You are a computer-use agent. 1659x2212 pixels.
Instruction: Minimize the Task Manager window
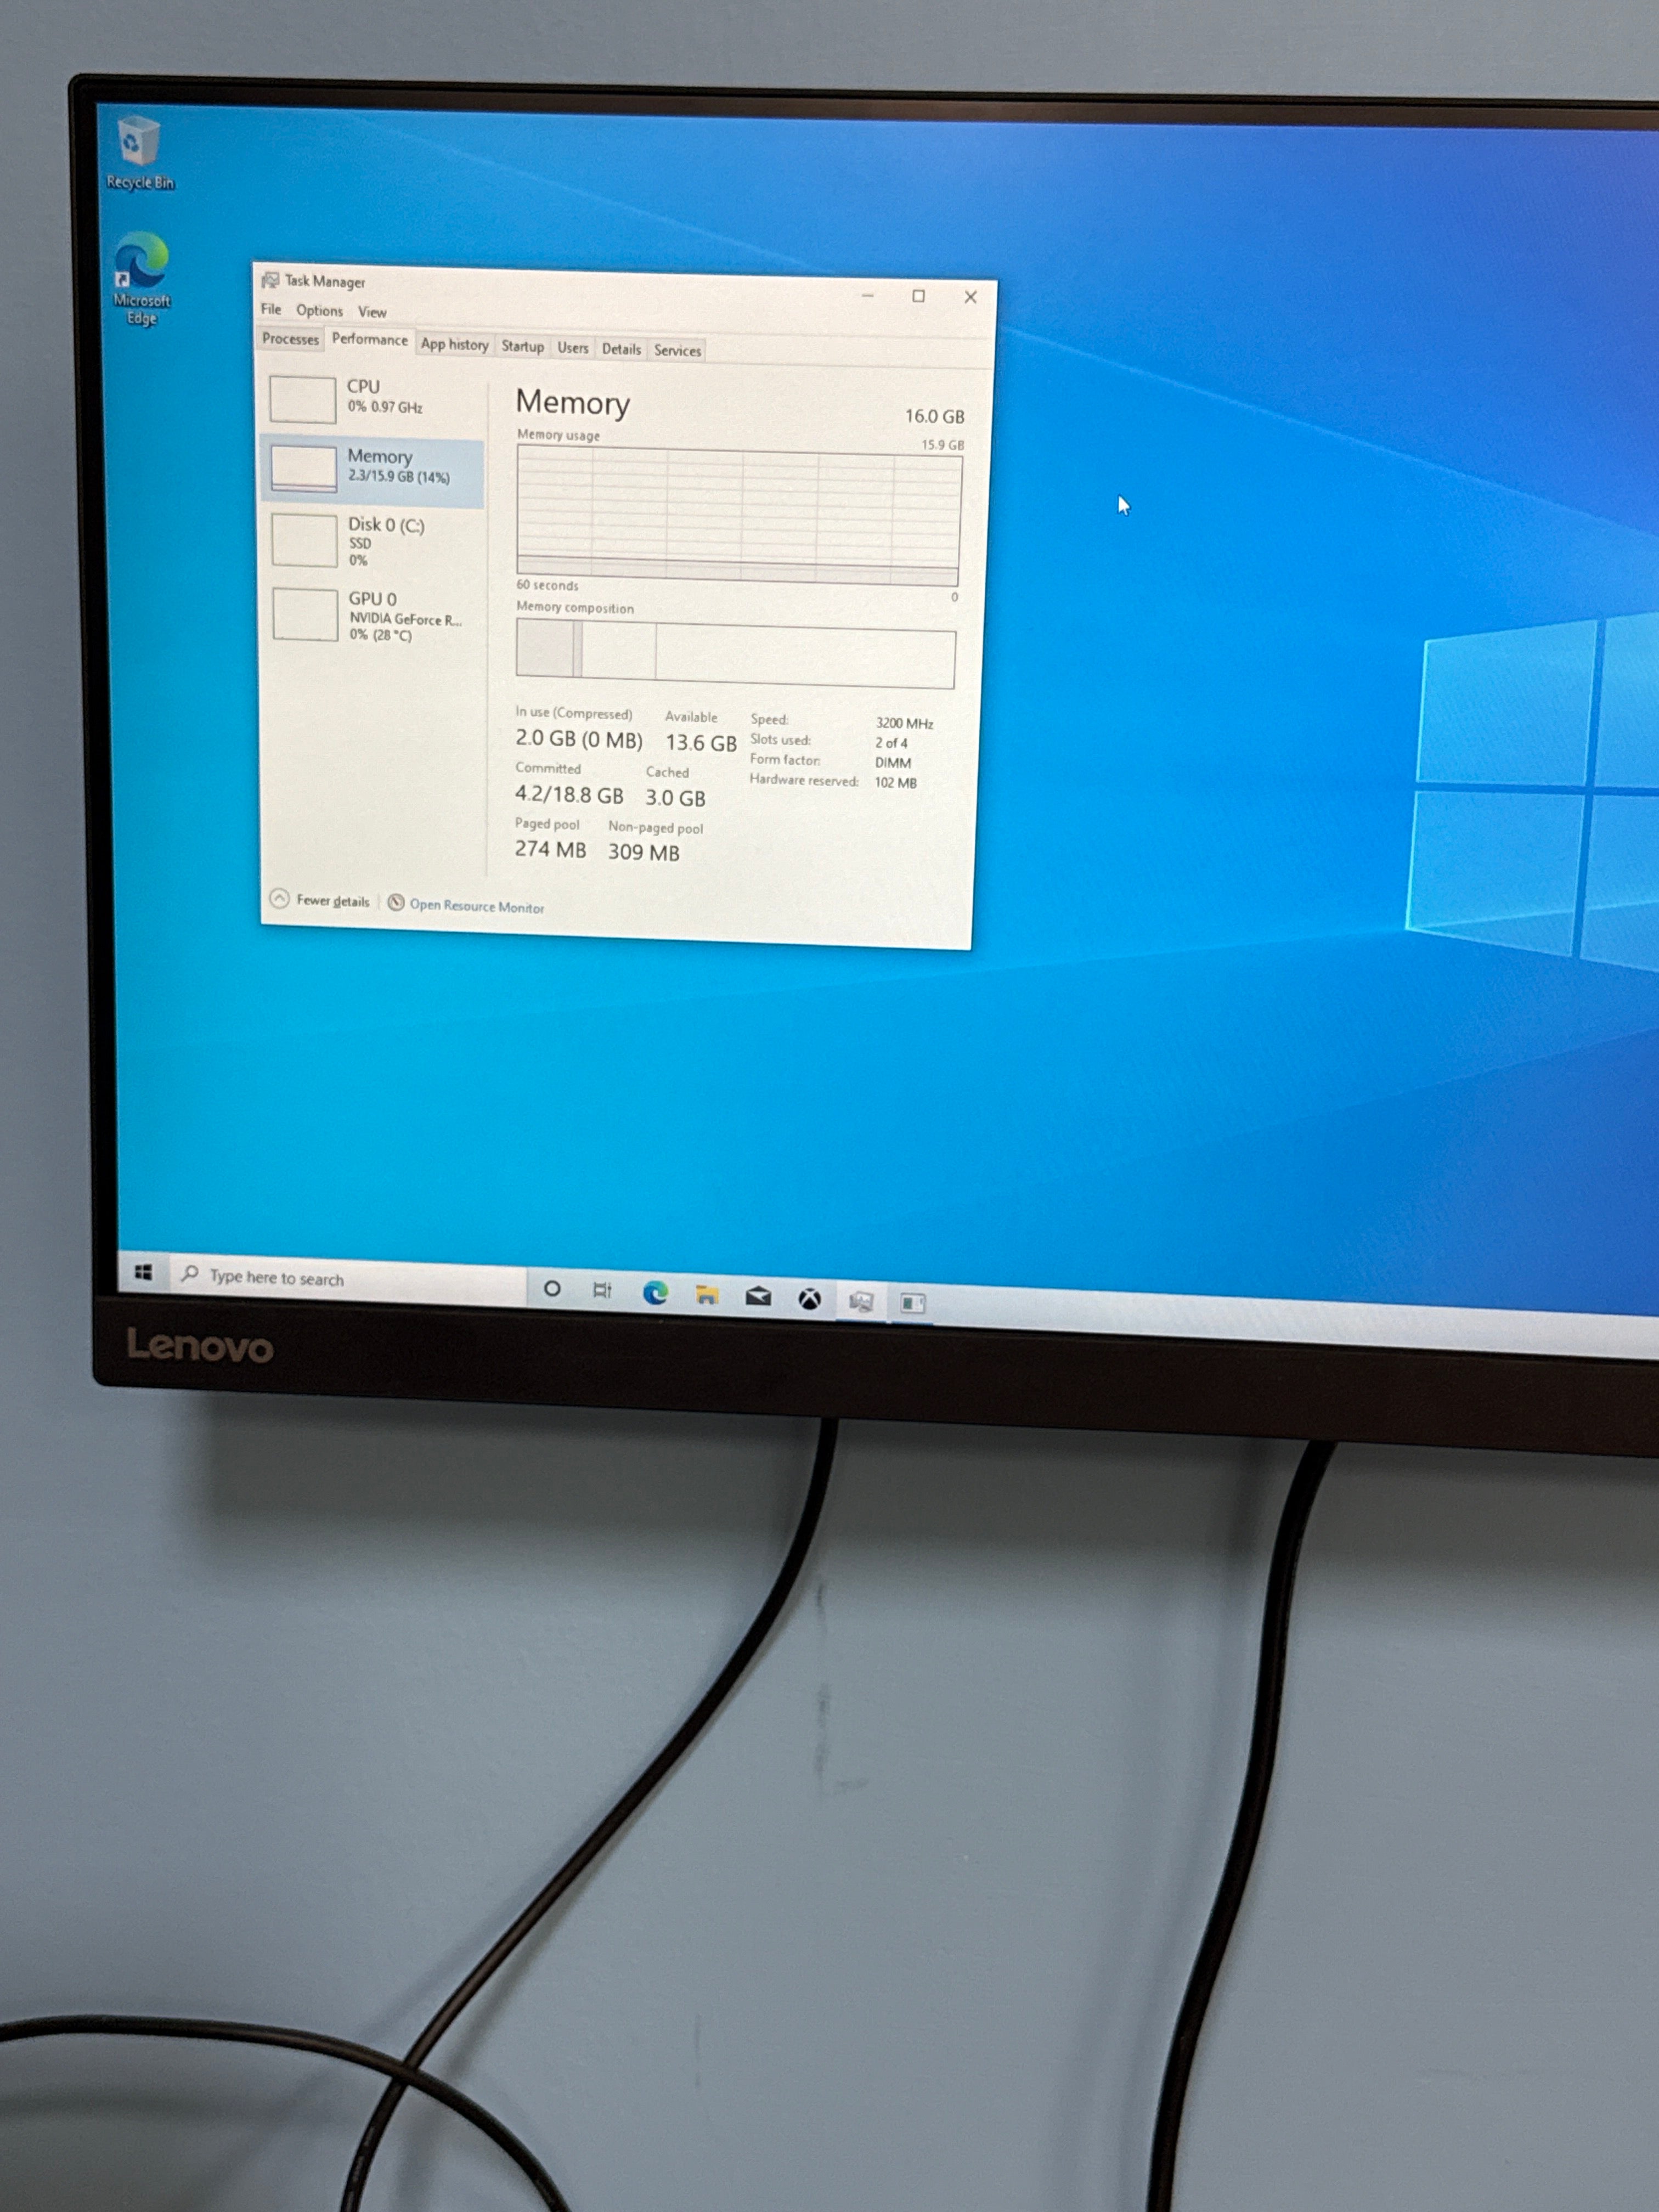(x=868, y=295)
